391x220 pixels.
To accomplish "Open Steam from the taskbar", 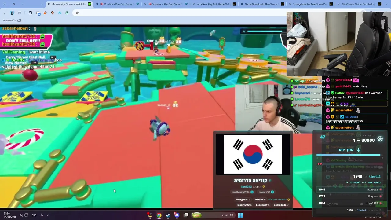I will 168,215.
